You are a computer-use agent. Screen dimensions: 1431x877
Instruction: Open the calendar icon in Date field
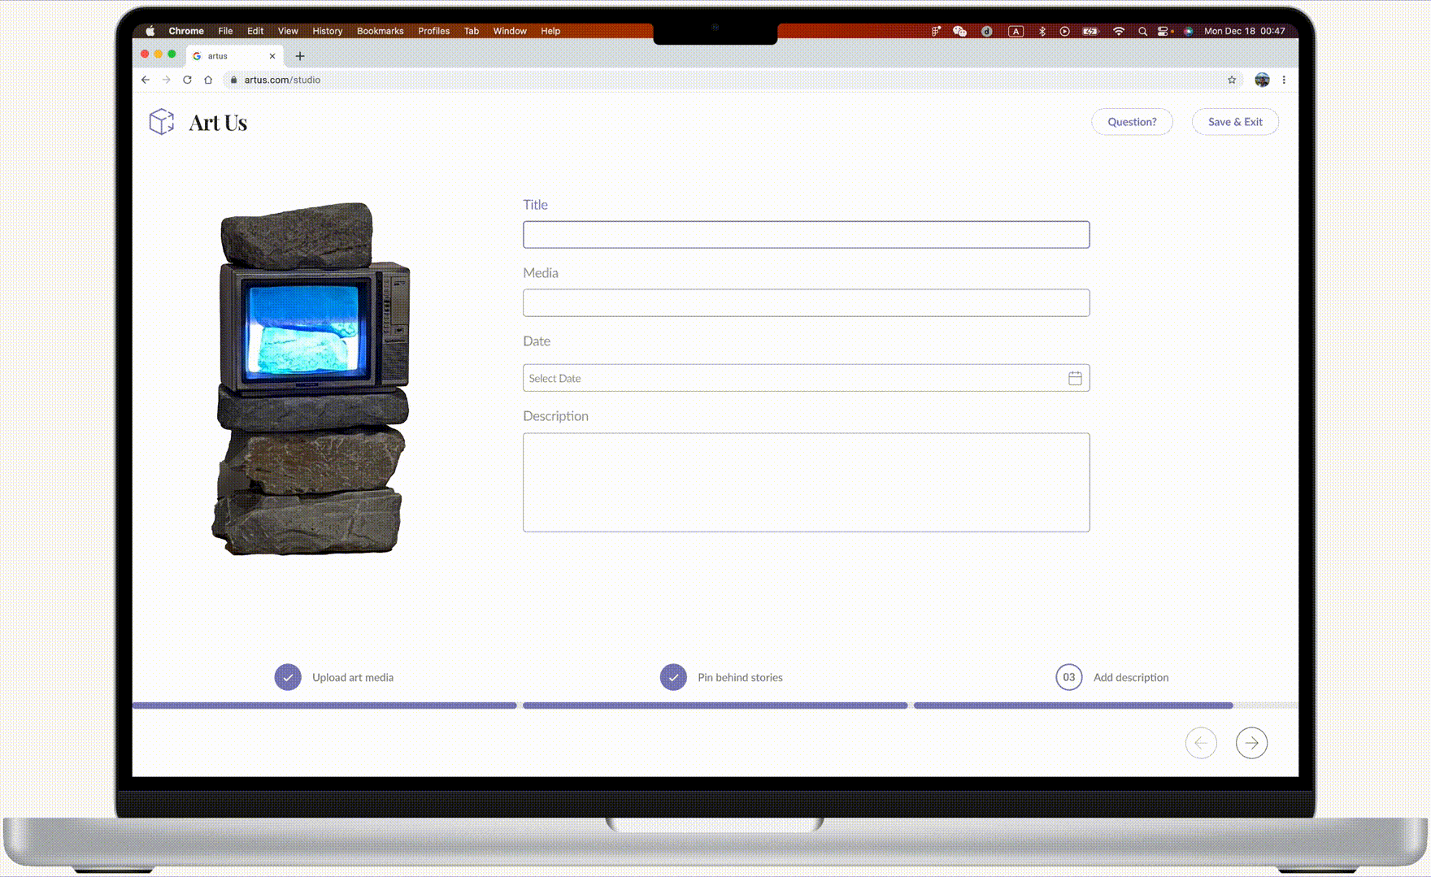[1075, 378]
